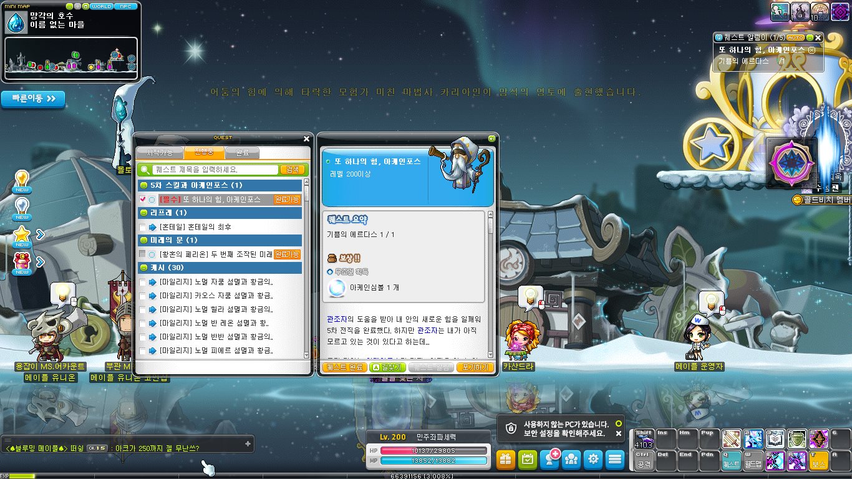This screenshot has width=852, height=479.
Task: Click the security shield lock notification icon
Action: pyautogui.click(x=511, y=428)
